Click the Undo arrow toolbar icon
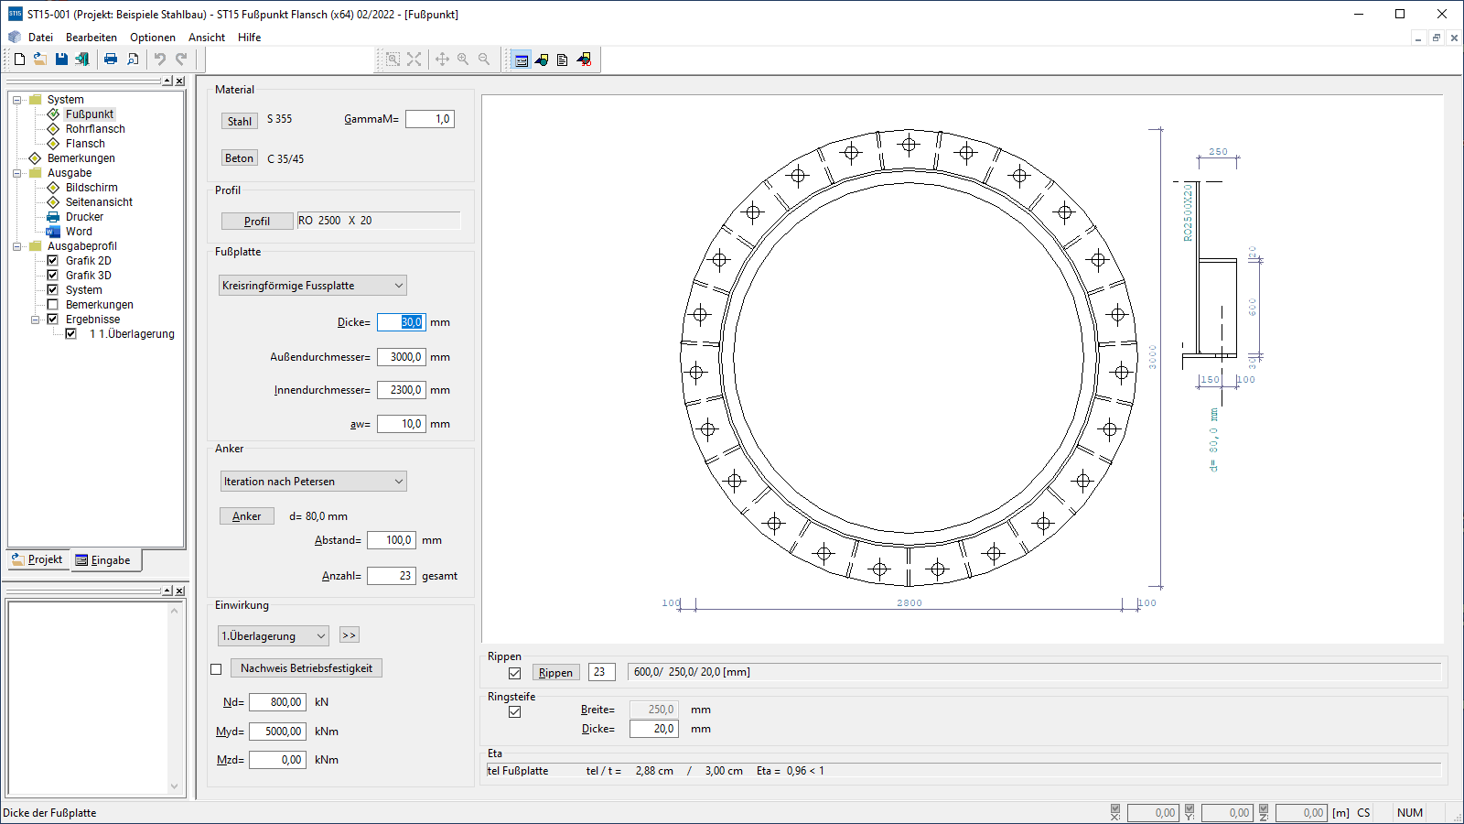Viewport: 1464px width, 824px height. (x=160, y=60)
